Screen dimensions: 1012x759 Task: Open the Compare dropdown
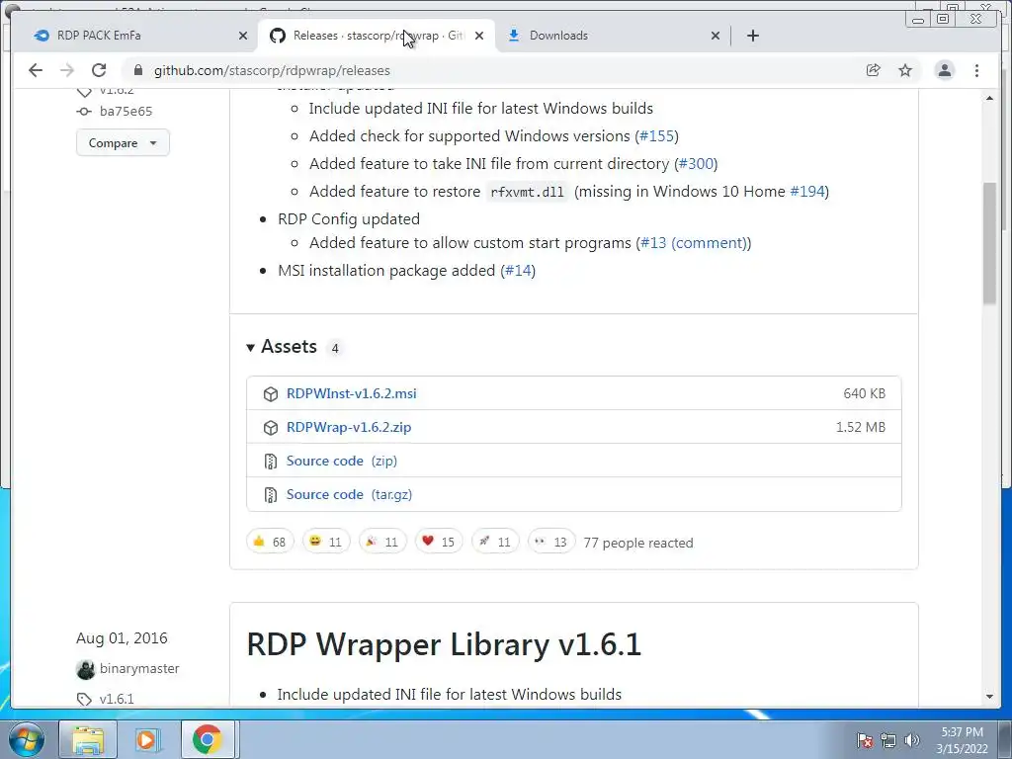point(123,142)
